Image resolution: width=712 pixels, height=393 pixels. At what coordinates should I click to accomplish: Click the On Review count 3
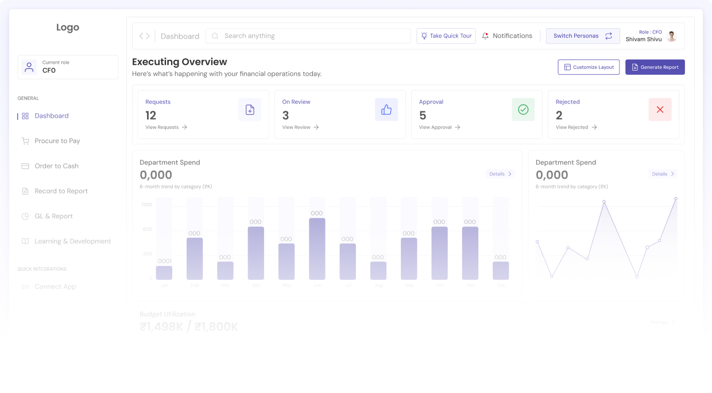(x=285, y=115)
